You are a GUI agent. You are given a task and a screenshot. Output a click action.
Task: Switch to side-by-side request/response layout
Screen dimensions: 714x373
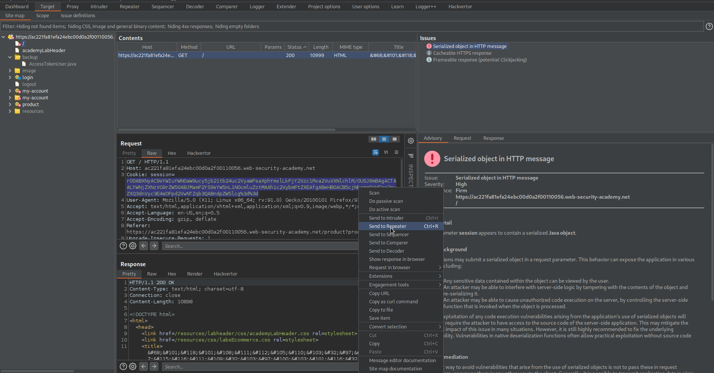[x=373, y=139]
